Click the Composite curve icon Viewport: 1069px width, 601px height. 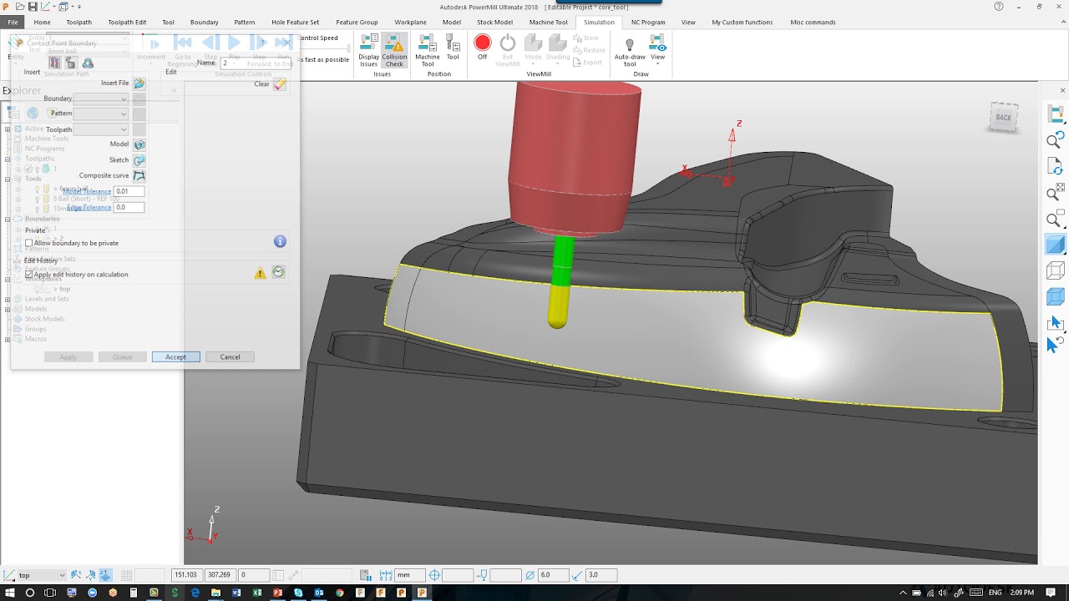[x=139, y=176]
